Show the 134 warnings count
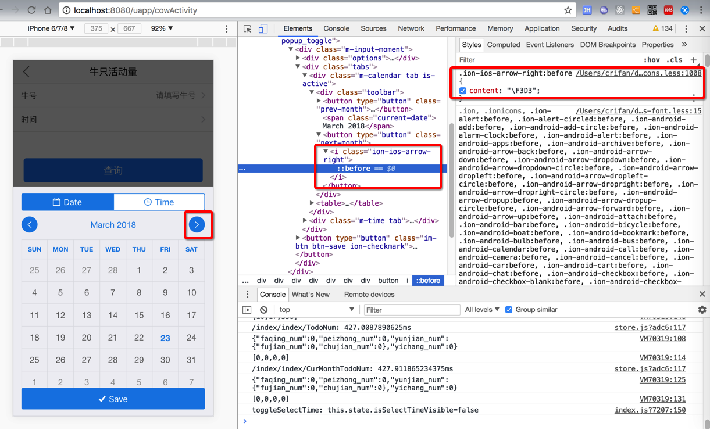Screen dimensions: 710x430 pyautogui.click(x=662, y=28)
